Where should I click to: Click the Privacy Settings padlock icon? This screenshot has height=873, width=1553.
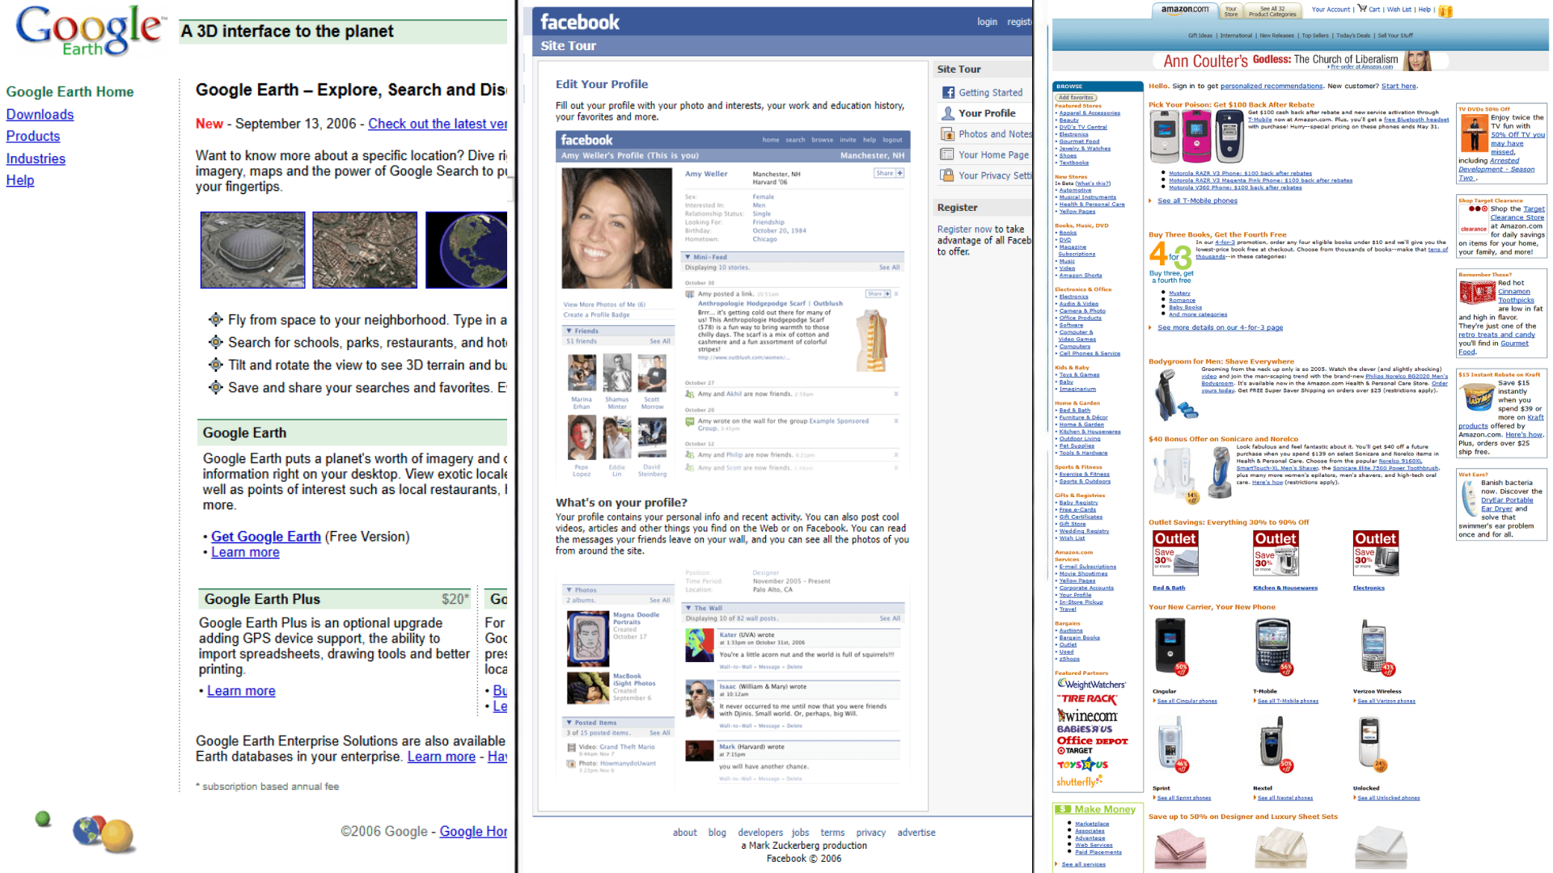pos(947,175)
